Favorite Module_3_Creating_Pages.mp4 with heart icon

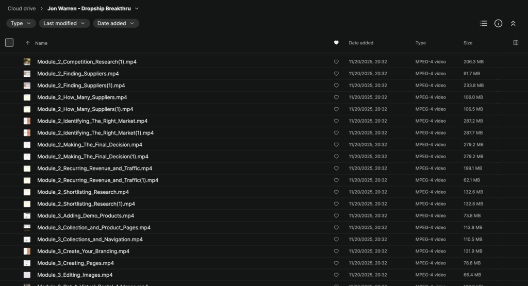(x=336, y=263)
